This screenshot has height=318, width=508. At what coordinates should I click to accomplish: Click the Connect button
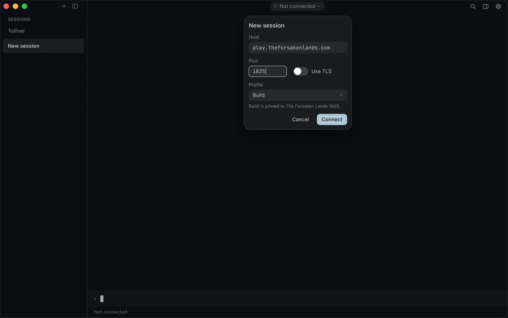coord(332,119)
